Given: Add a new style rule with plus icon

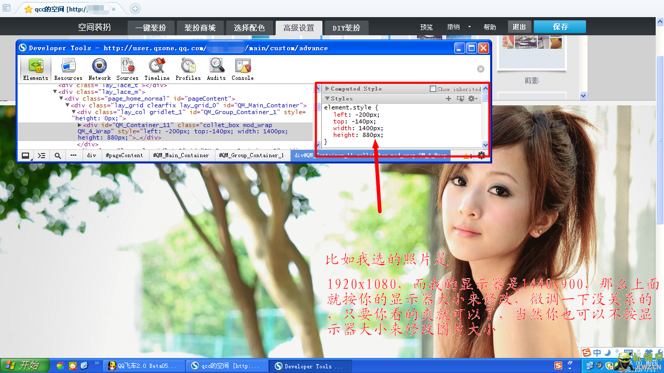Looking at the screenshot, I should click(449, 99).
